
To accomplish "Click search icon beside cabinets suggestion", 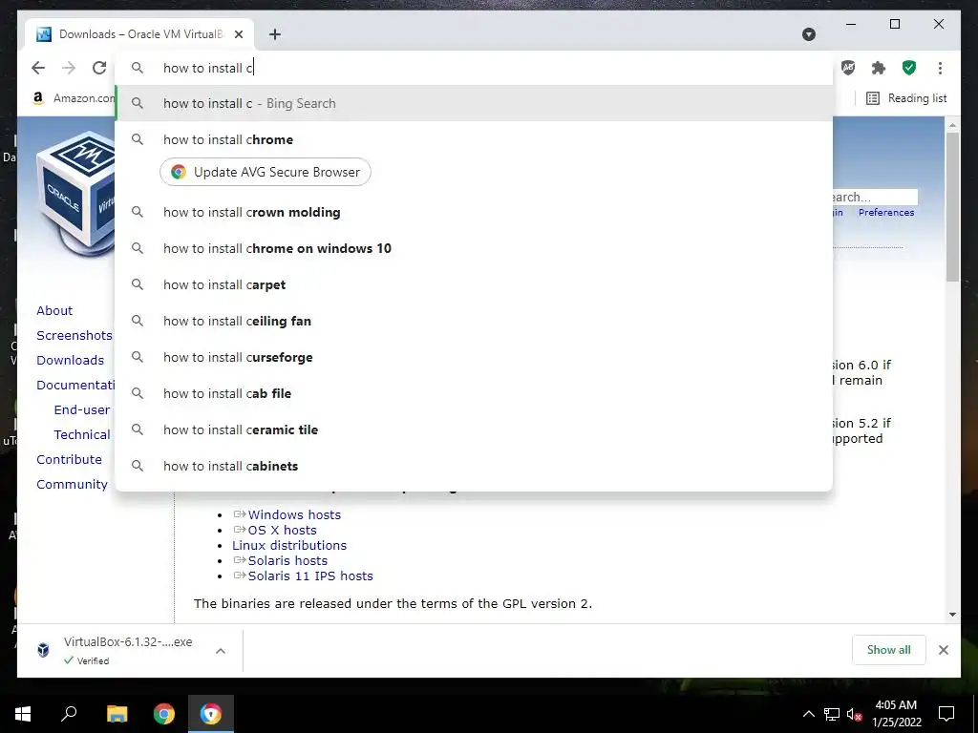I will click(x=138, y=466).
